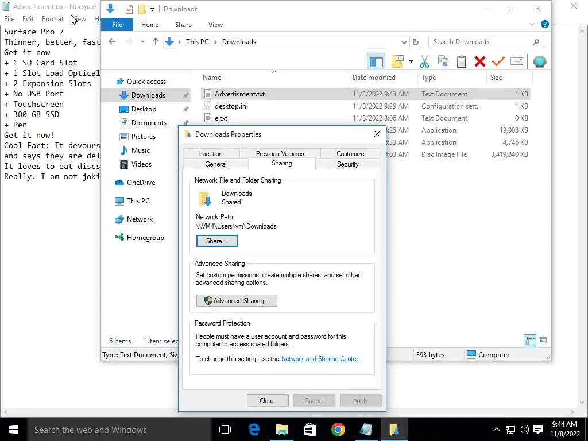Open the File tab in Explorer
Image resolution: width=588 pixels, height=441 pixels.
pyautogui.click(x=117, y=24)
